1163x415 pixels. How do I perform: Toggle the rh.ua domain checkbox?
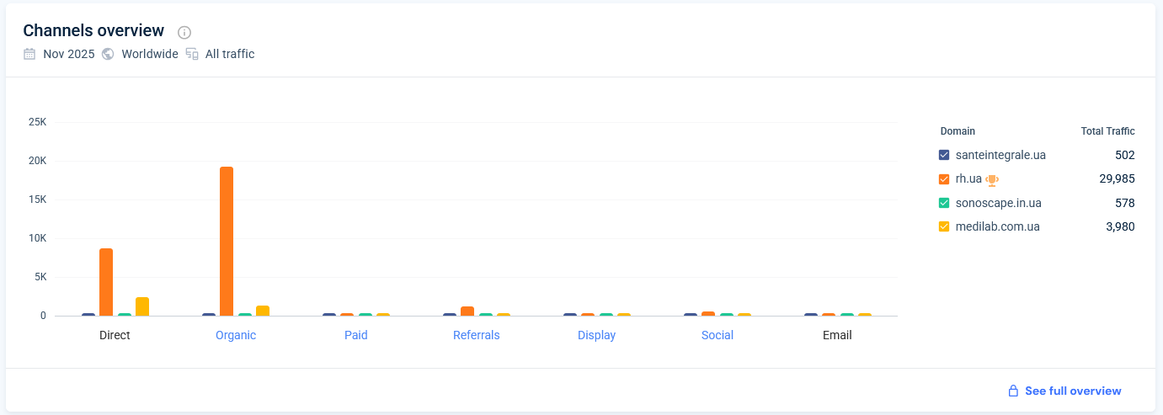click(x=944, y=179)
